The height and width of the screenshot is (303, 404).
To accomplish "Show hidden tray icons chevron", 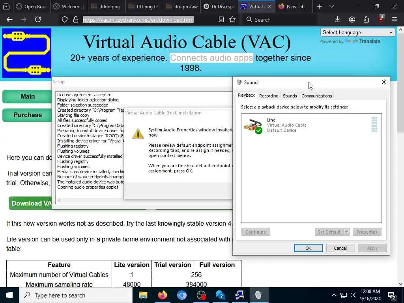I will click(x=334, y=295).
